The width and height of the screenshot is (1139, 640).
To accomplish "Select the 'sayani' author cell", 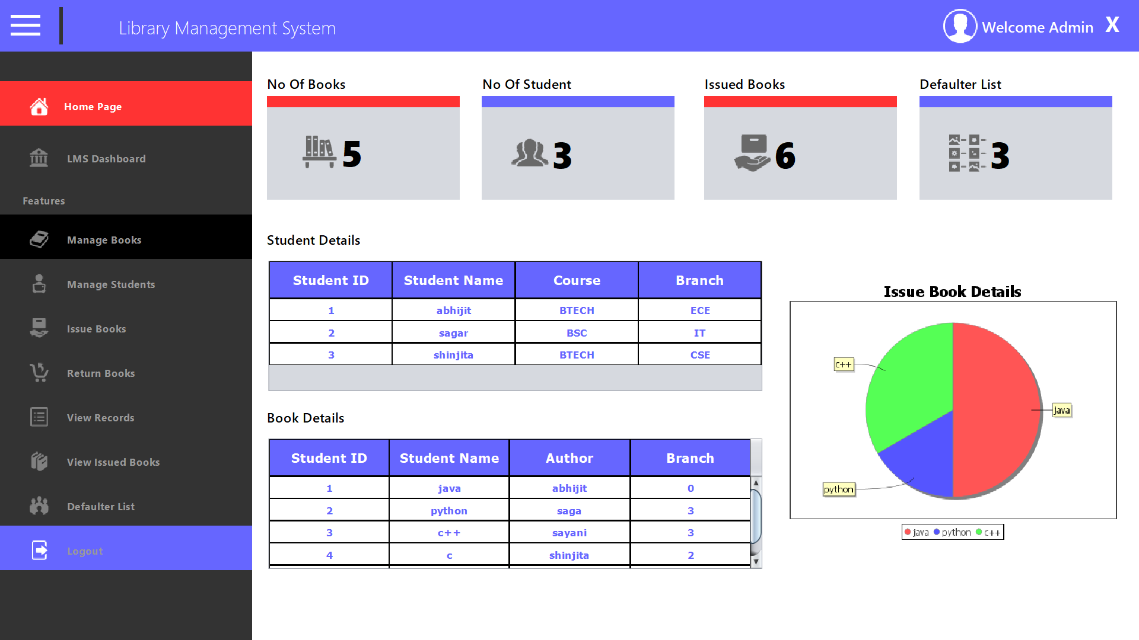I will click(x=569, y=532).
